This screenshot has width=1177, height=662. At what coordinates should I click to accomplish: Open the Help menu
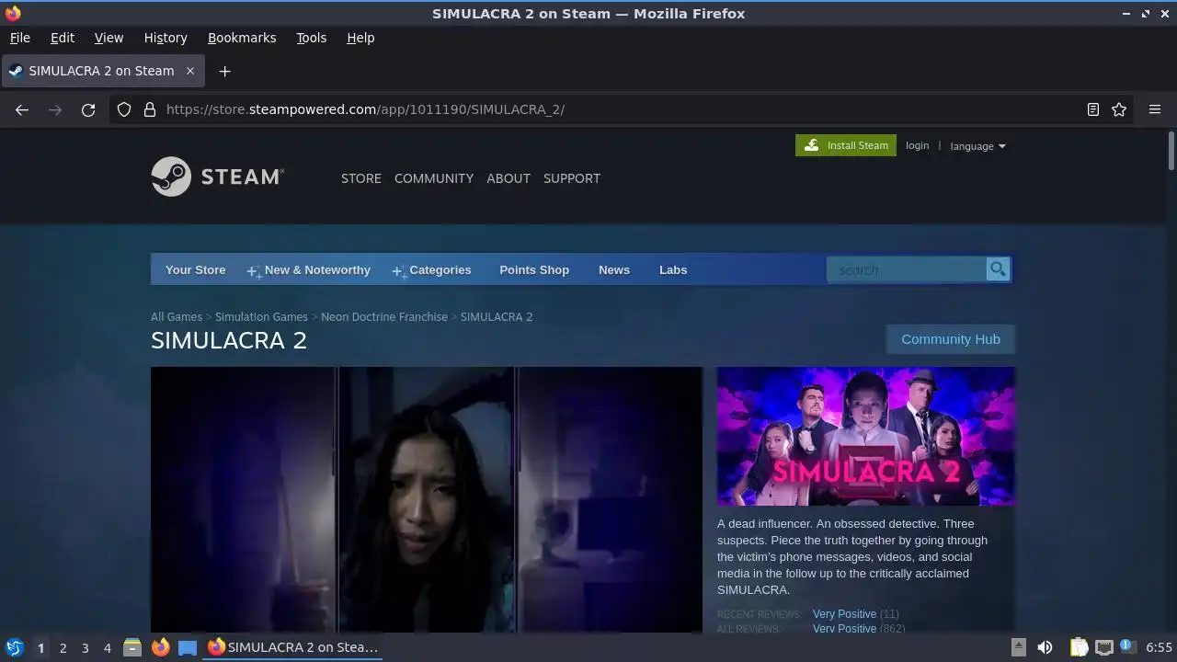[x=360, y=38]
